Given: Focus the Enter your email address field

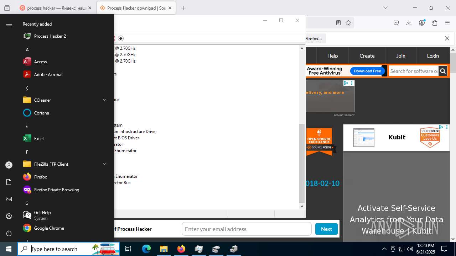Looking at the screenshot, I should tap(247, 229).
